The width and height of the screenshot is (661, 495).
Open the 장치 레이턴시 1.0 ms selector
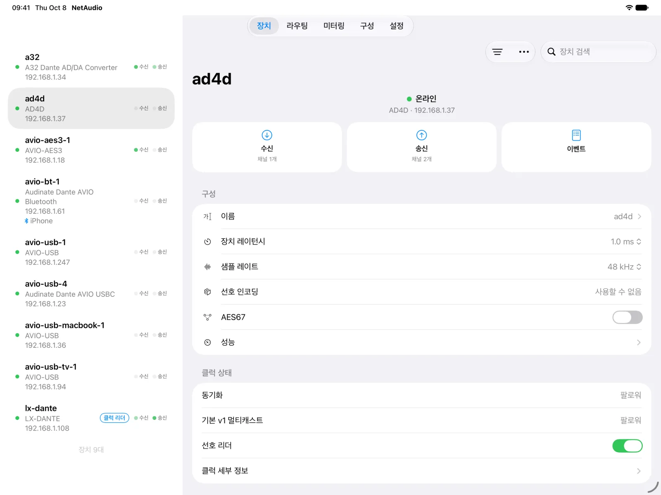pos(626,242)
